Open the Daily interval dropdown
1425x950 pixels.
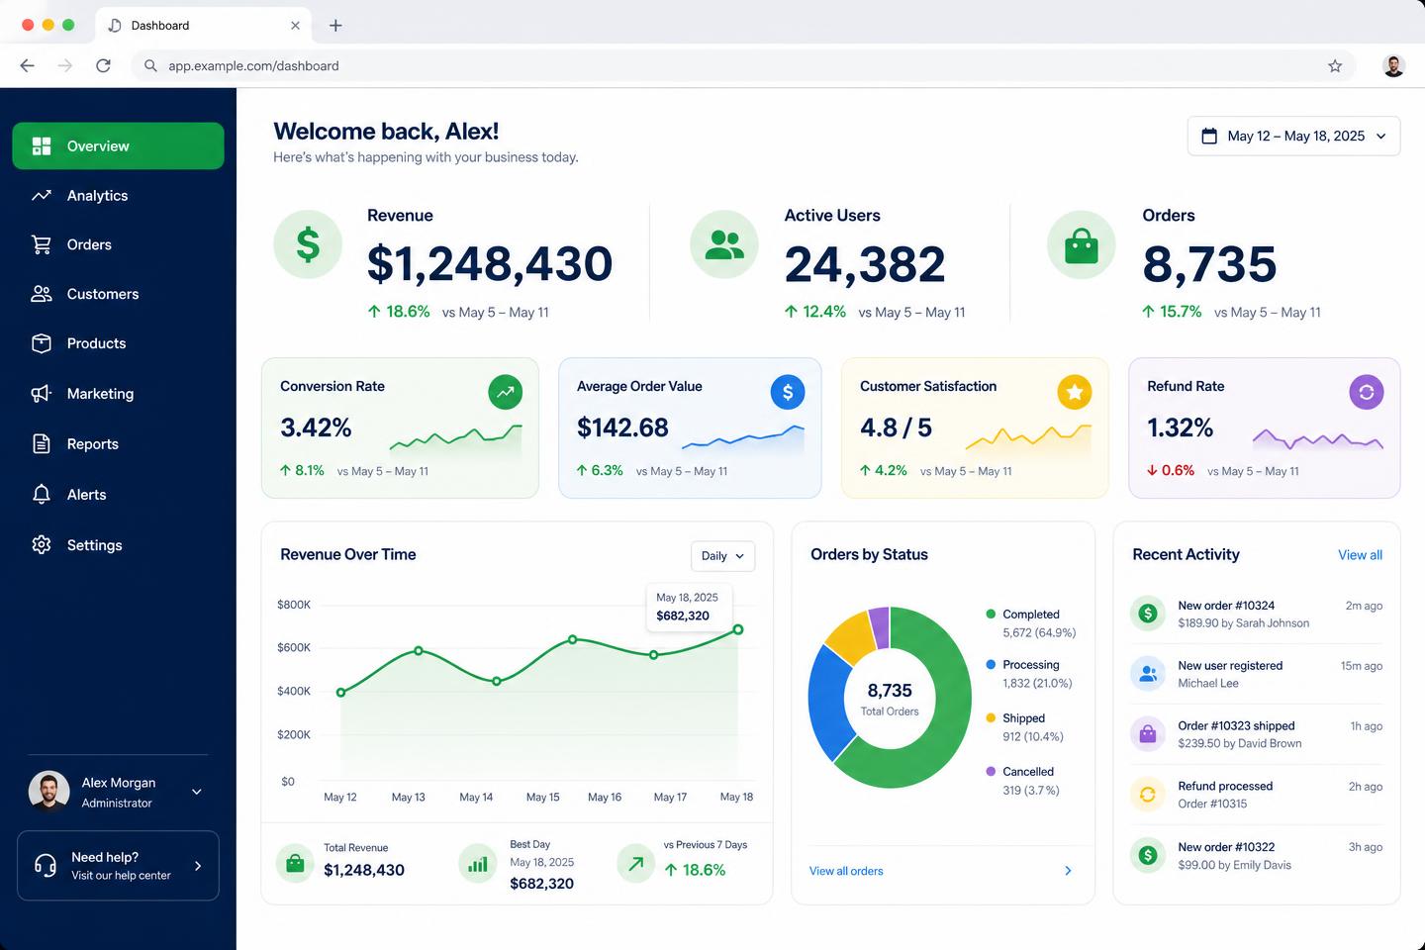[722, 556]
